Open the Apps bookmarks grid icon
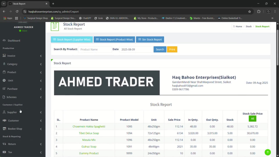The image size is (279, 157). [5, 18]
